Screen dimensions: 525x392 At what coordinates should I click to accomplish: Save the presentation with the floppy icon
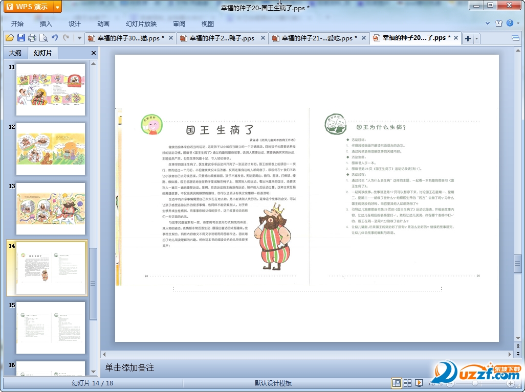coord(21,38)
